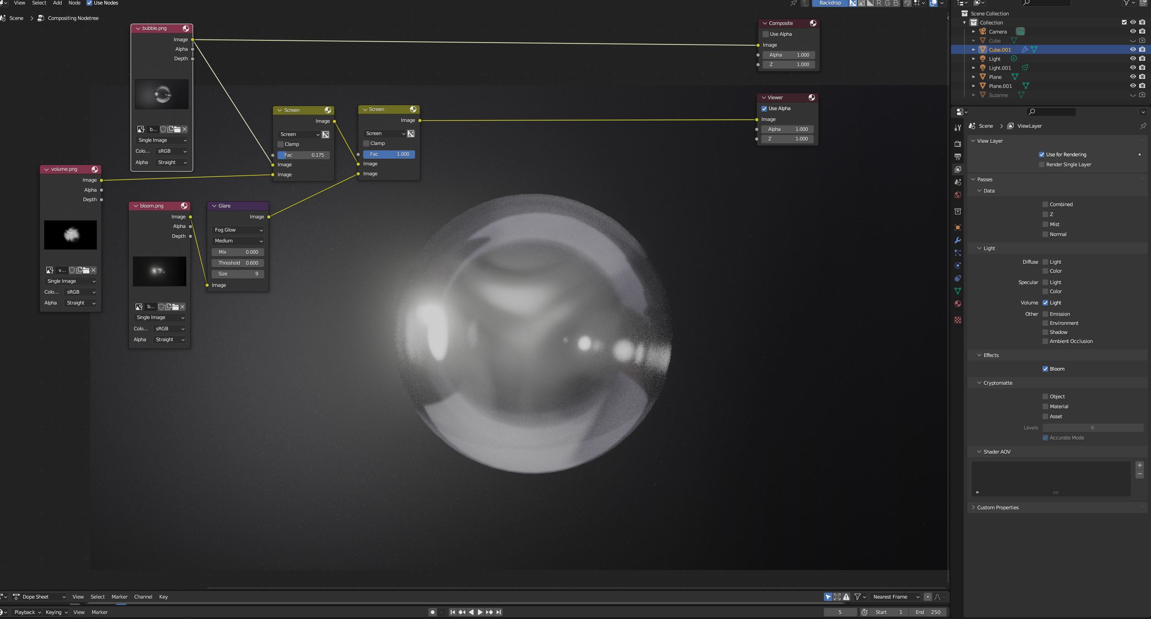Disable the Bloom effects pass
This screenshot has height=619, width=1151.
pos(1045,369)
